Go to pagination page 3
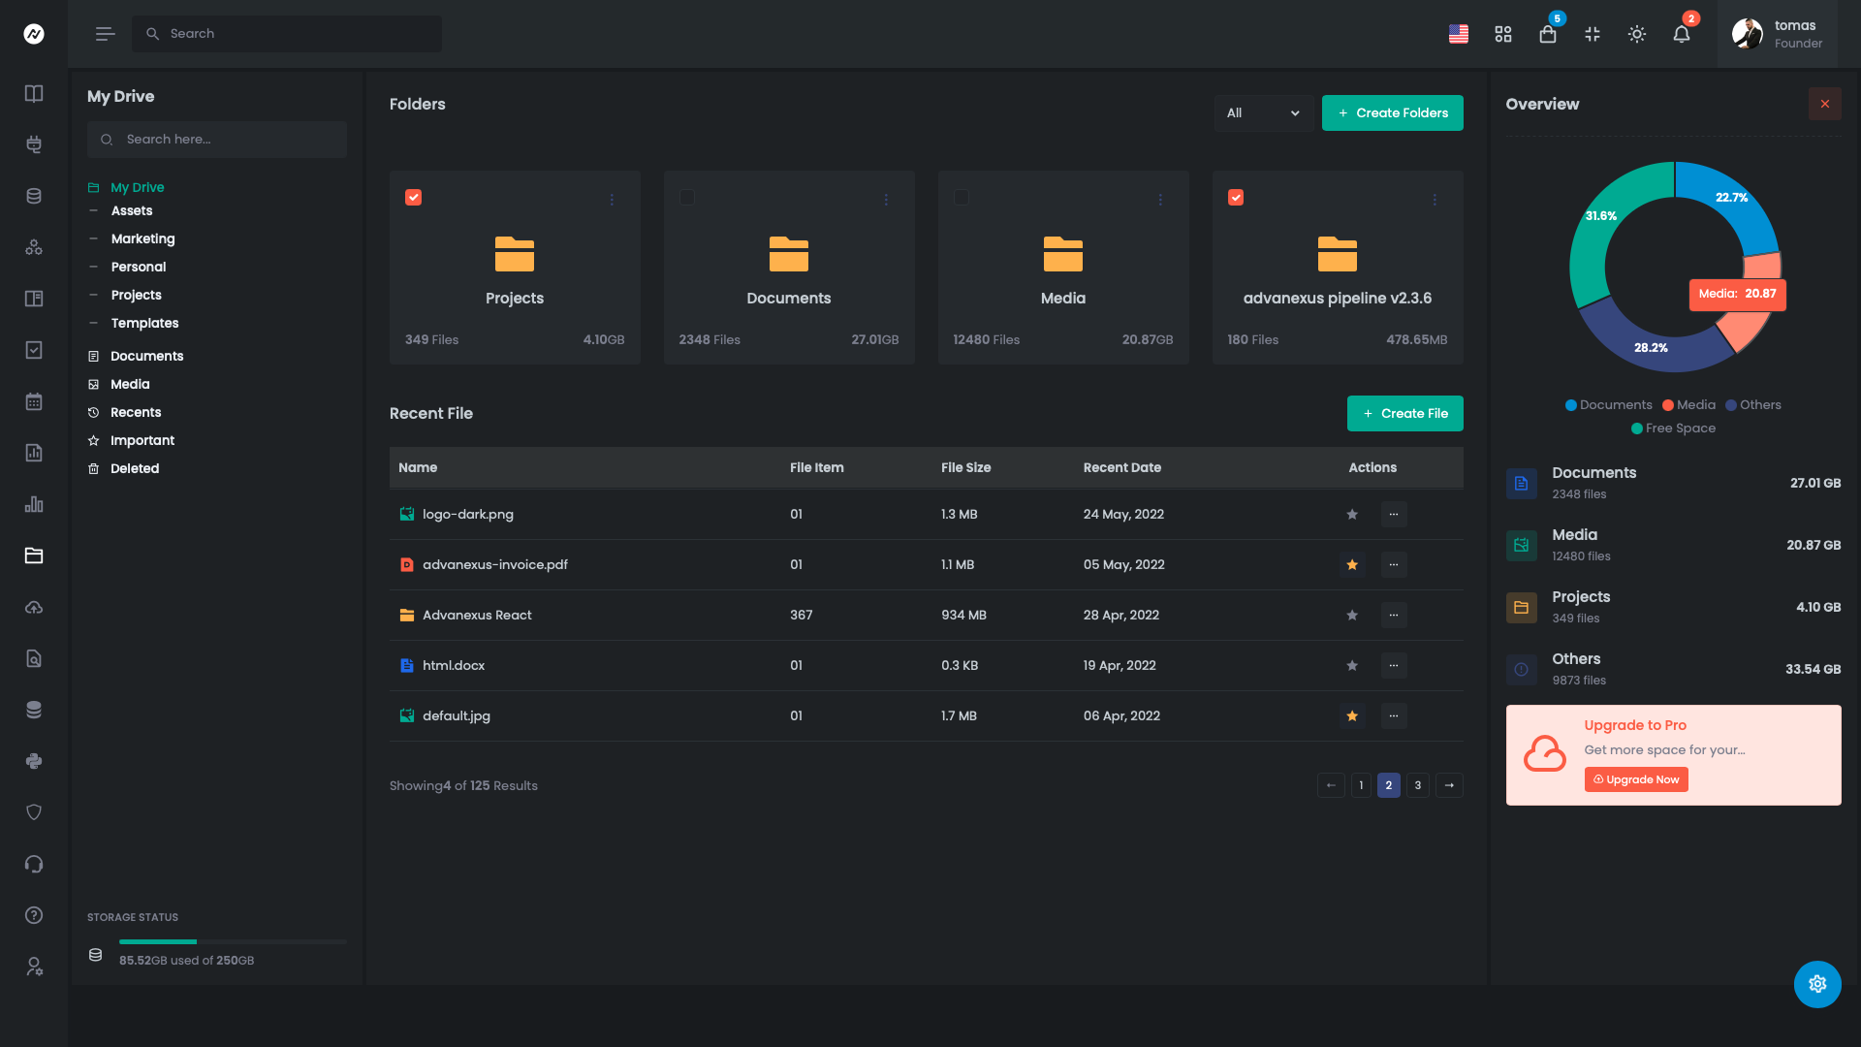This screenshot has width=1861, height=1047. 1418,785
